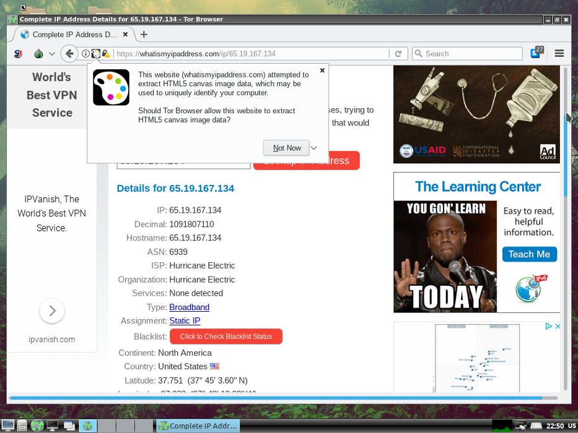This screenshot has width=578, height=433.
Task: Open the taskbar start menu icon
Action: pyautogui.click(x=7, y=426)
